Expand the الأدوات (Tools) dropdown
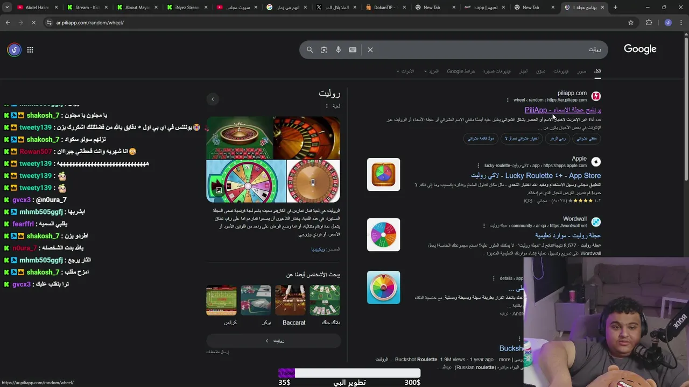 point(405,71)
